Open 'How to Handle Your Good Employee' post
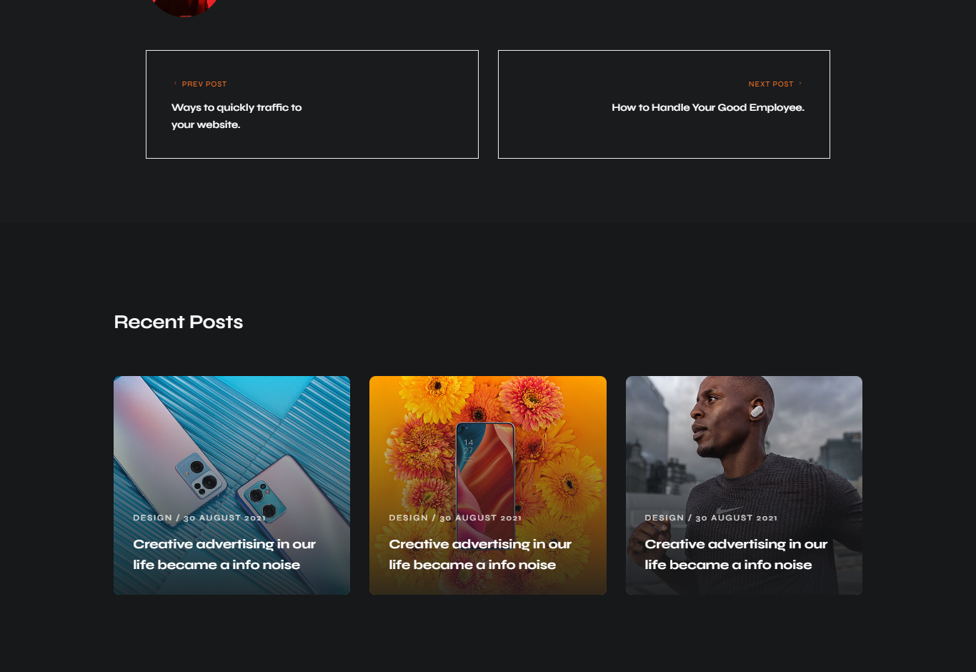Screen dimensions: 976x672 click(708, 107)
